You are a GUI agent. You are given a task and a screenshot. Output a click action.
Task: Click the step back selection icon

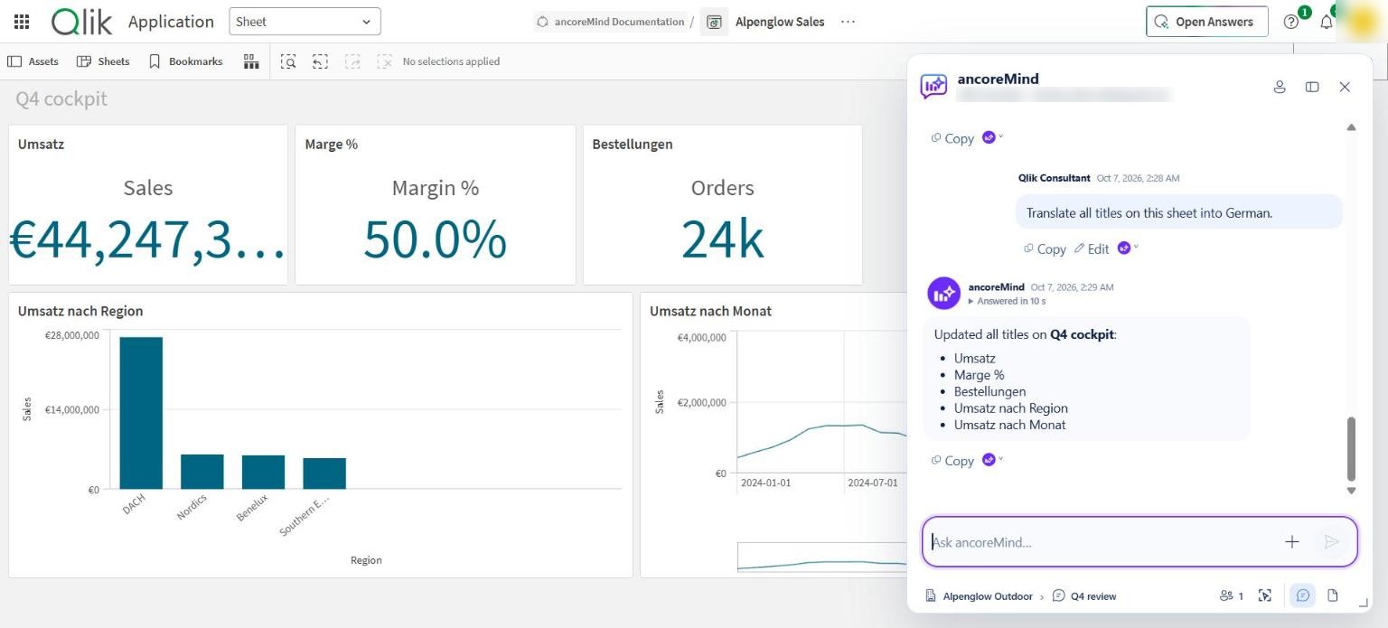(320, 61)
